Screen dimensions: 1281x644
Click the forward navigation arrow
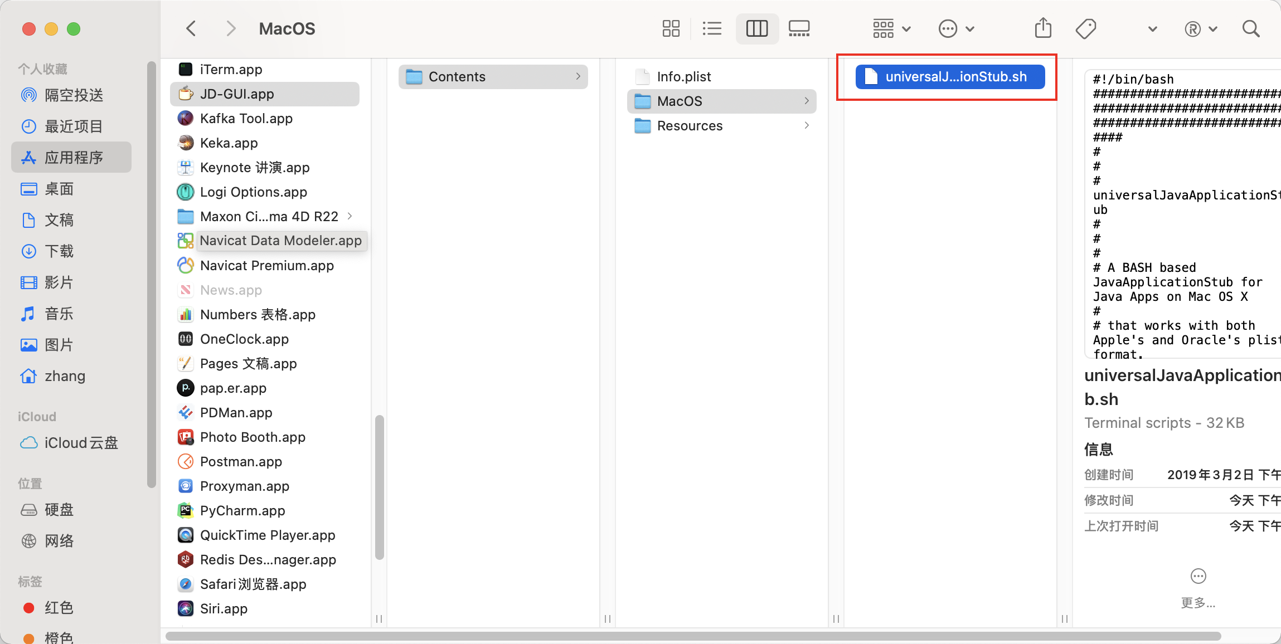point(230,28)
